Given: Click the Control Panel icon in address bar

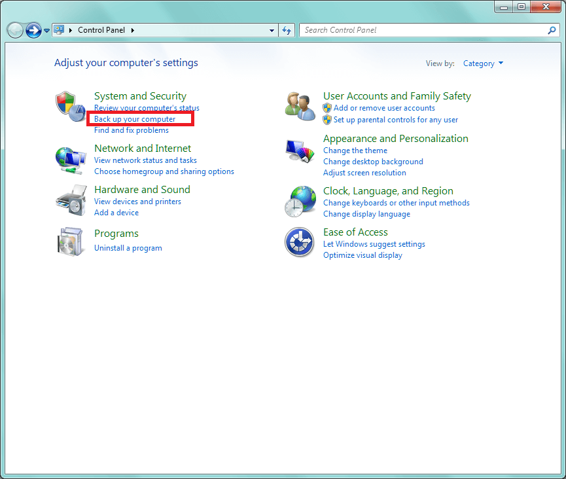Looking at the screenshot, I should click(59, 29).
